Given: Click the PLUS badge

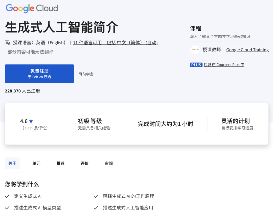Looking at the screenshot, I should [196, 65].
